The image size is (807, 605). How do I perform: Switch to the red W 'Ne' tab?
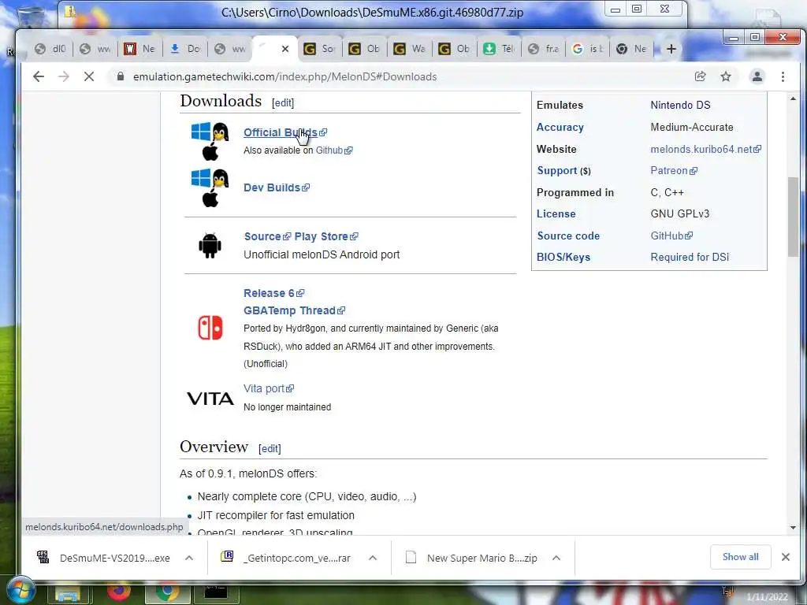(140, 49)
